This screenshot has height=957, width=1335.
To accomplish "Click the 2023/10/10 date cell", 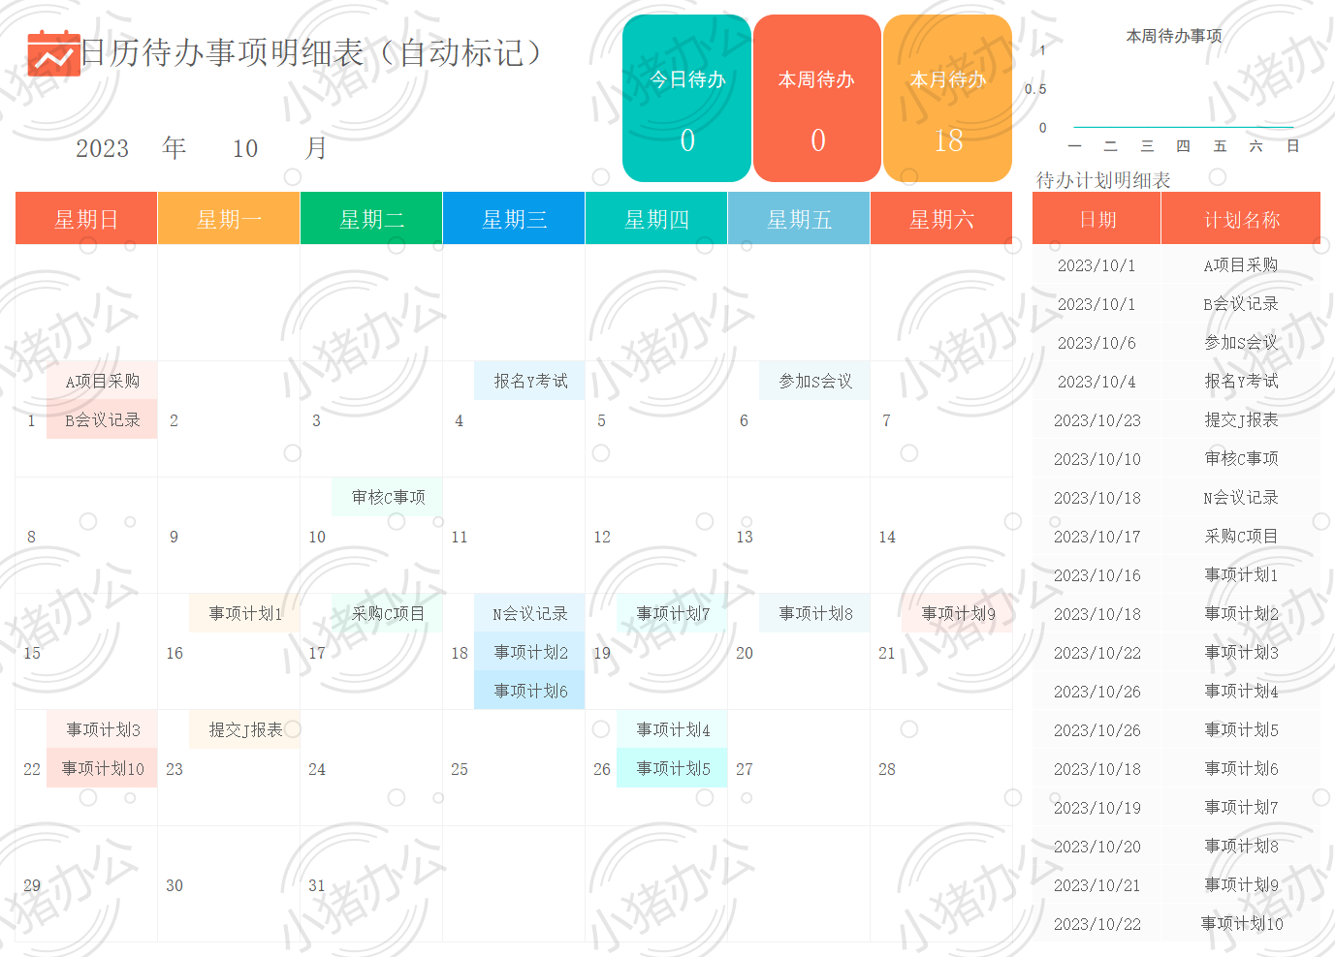I will (1097, 459).
